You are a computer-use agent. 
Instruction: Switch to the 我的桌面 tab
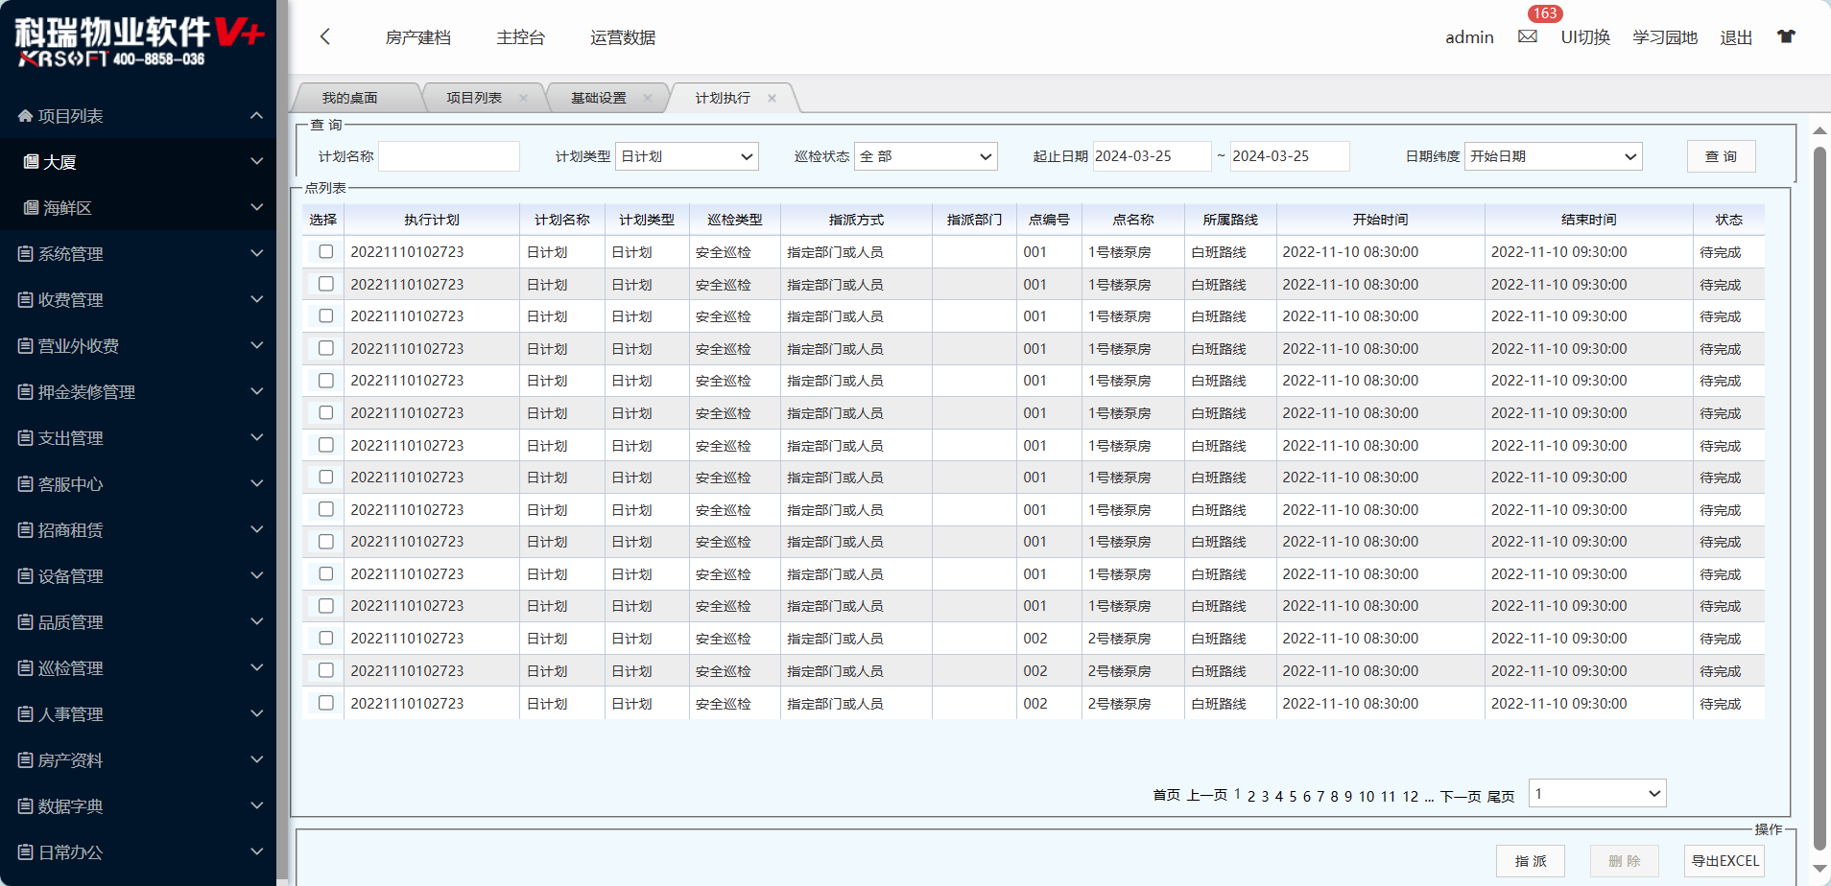[x=350, y=98]
